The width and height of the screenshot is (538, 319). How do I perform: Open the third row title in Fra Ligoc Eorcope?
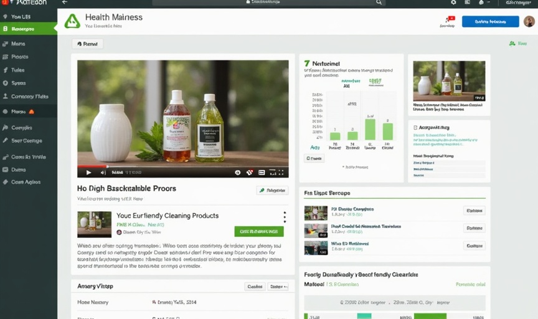pyautogui.click(x=349, y=244)
